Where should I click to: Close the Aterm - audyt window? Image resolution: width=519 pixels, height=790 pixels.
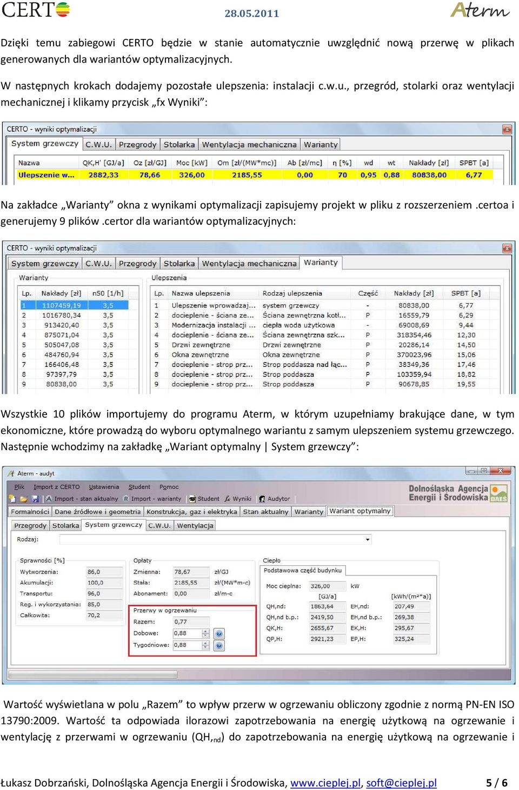[501, 471]
